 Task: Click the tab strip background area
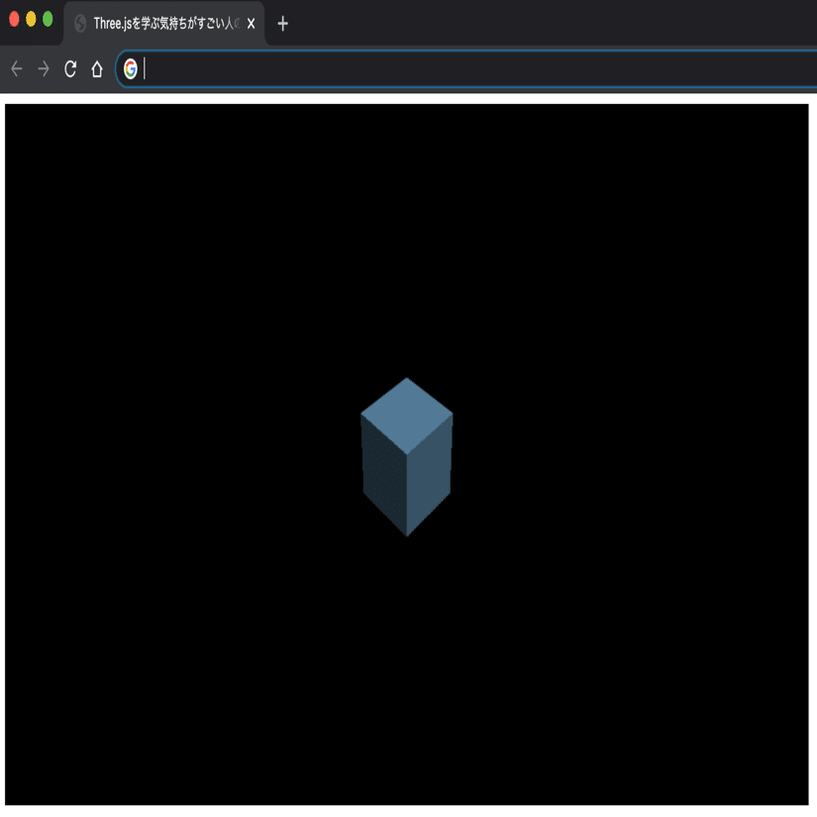[x=495, y=25]
